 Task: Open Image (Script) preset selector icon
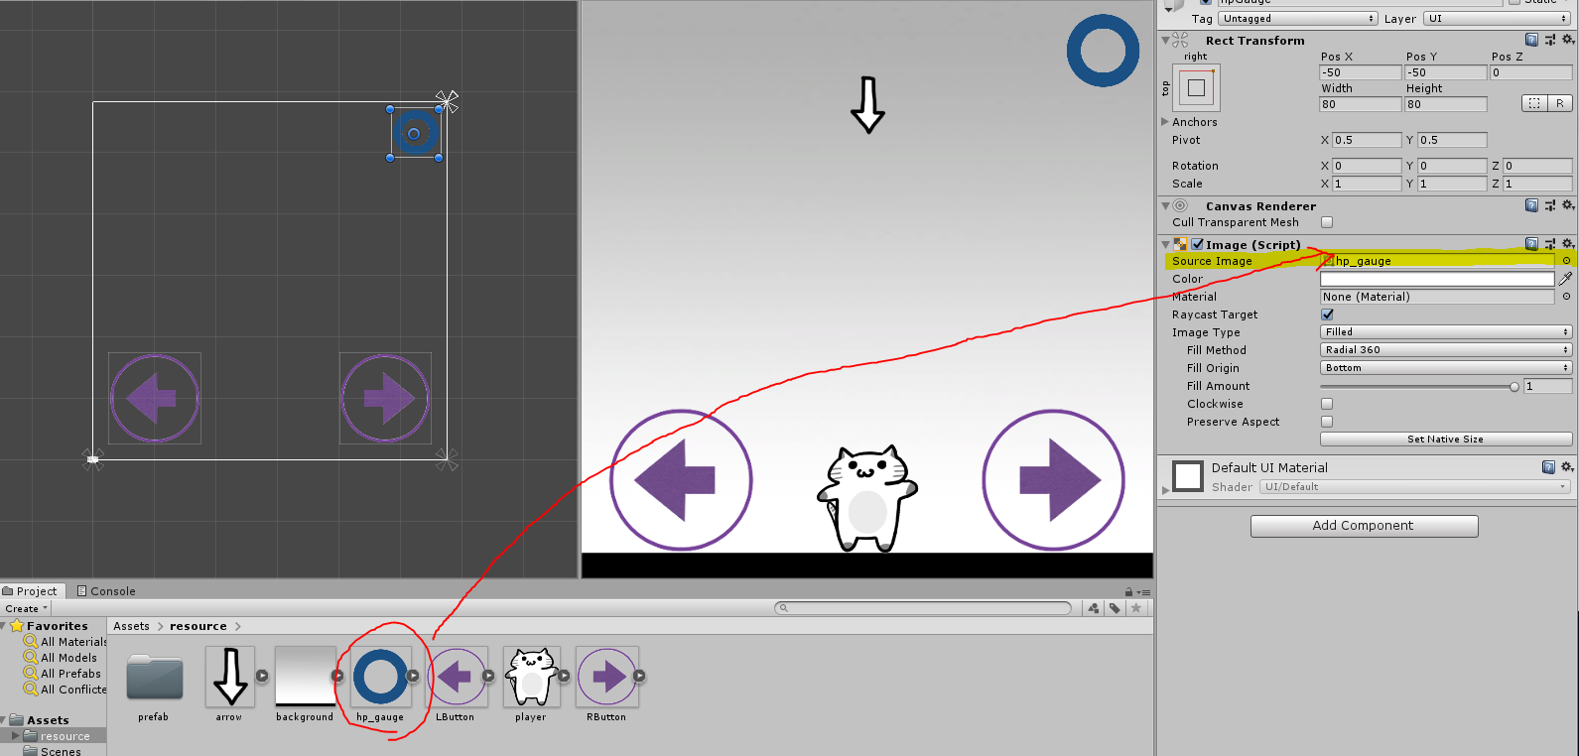[1550, 244]
